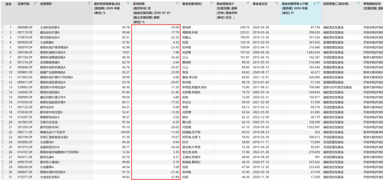Screen dimensions: 383x180
Task: Click the drag handle of row 10 融通产业趋势臻选A
Action: click(x=3, y=72)
